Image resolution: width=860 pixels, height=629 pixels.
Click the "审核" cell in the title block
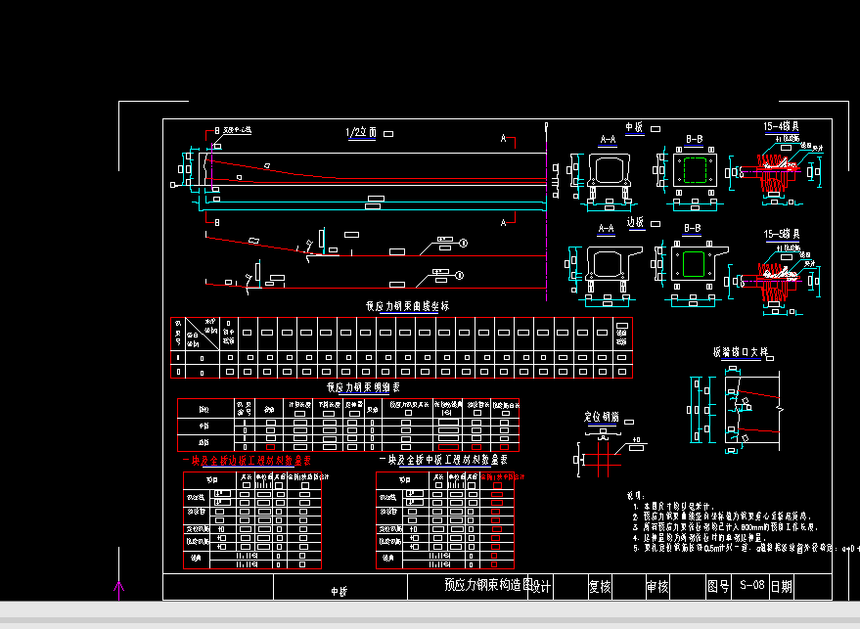[657, 587]
